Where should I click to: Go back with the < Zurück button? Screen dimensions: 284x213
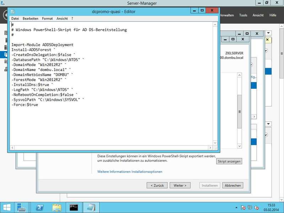point(157,185)
